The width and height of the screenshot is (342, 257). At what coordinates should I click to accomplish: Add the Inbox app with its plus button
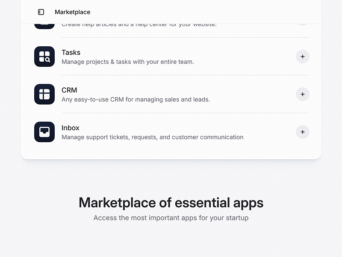point(303,132)
